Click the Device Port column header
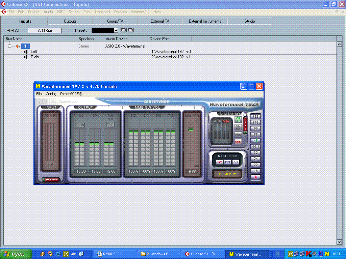This screenshot has width=346, height=259. click(x=159, y=39)
